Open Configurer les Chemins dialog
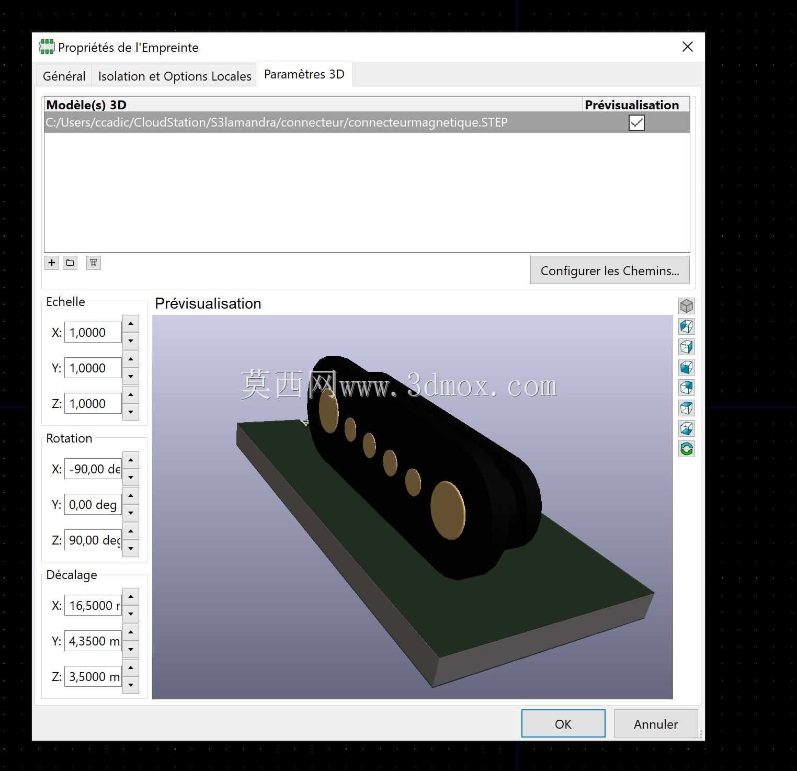The width and height of the screenshot is (797, 771). pyautogui.click(x=610, y=270)
